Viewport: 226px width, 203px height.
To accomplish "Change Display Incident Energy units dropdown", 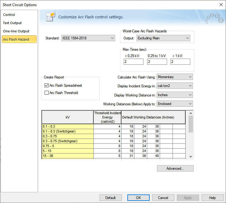I will coord(175,86).
